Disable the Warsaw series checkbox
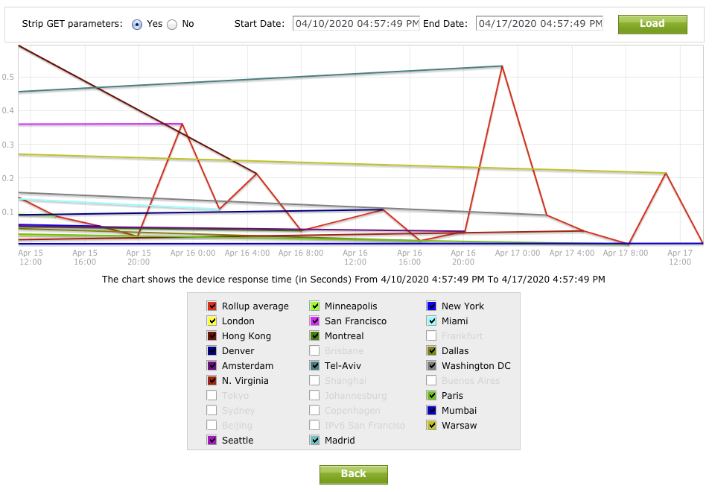This screenshot has width=712, height=492. 432,426
